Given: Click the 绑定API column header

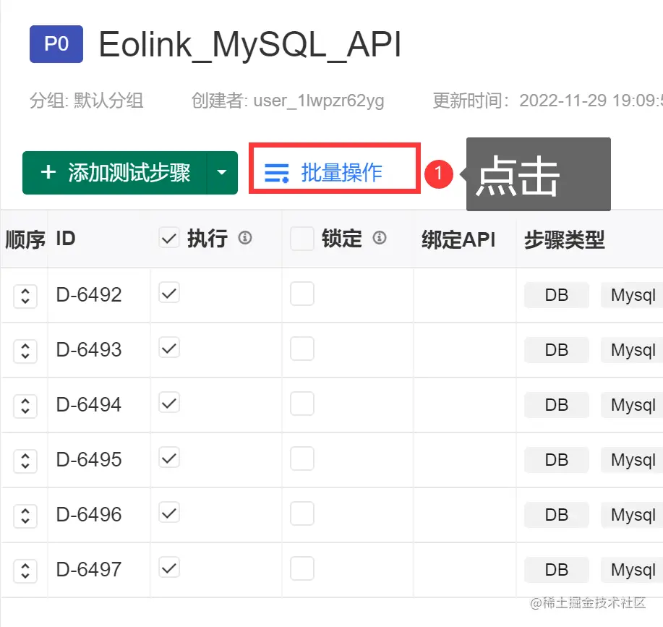Looking at the screenshot, I should 458,239.
